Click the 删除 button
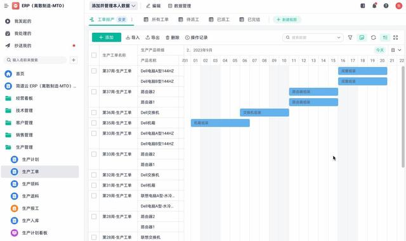This screenshot has width=406, height=241. (x=173, y=37)
